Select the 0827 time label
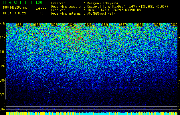 122,25
